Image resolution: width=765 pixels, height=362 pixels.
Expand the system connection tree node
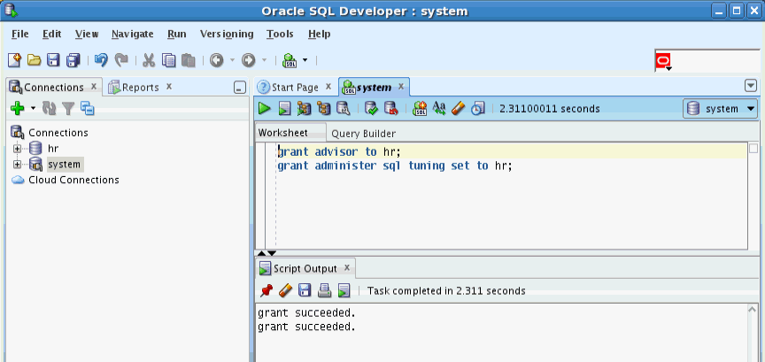[x=18, y=165]
